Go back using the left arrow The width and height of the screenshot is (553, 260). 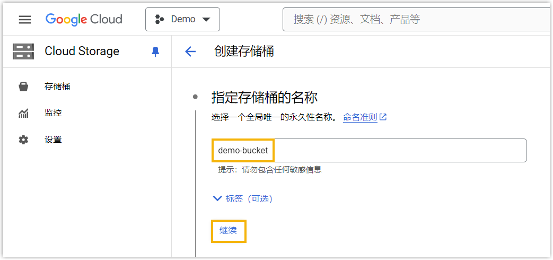190,51
